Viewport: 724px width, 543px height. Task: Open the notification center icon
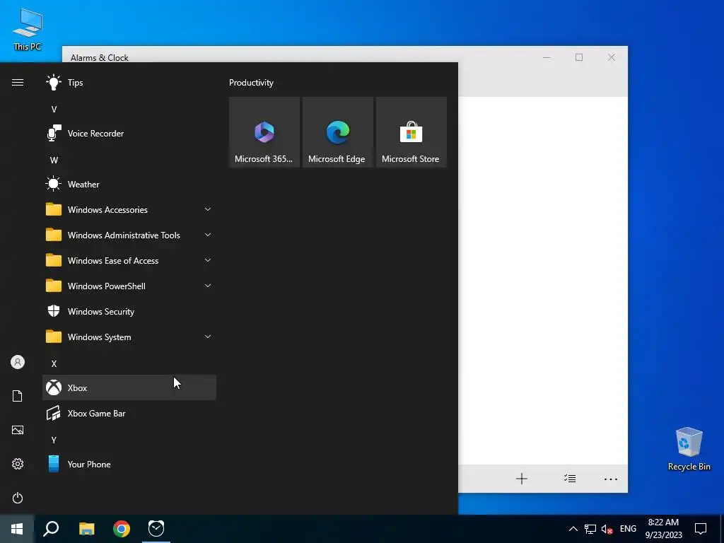[701, 529]
